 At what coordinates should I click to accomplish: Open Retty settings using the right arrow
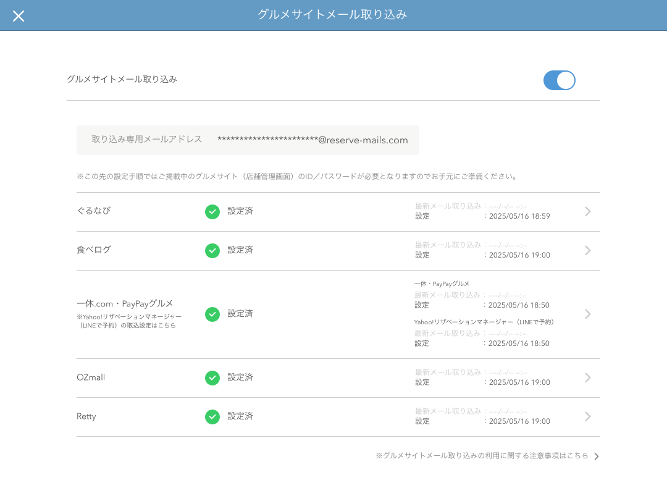pyautogui.click(x=587, y=416)
